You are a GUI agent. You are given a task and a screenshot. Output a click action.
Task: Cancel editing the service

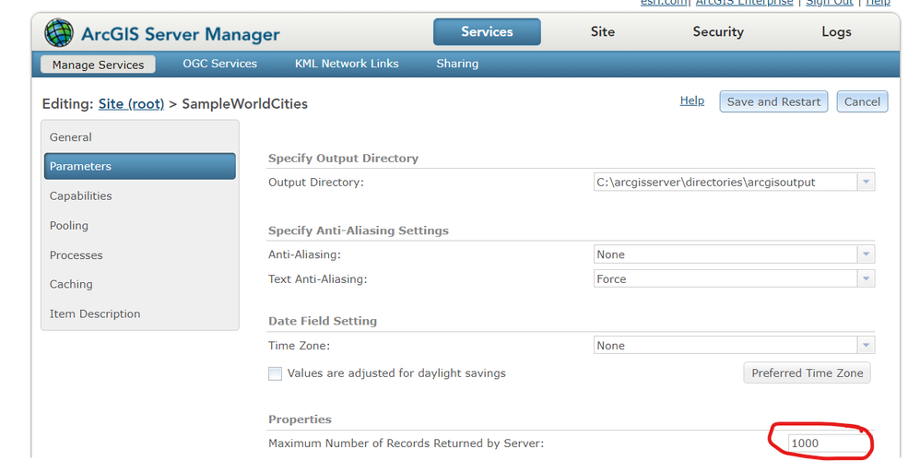coord(862,101)
